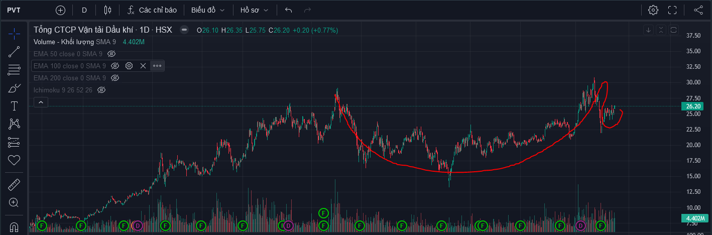This screenshot has width=712, height=235.
Task: Click the EMA 50 close legend text
Action: click(68, 54)
